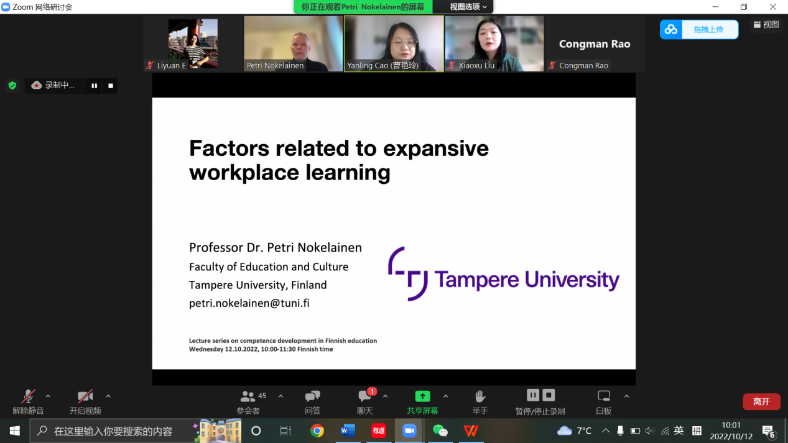The width and height of the screenshot is (788, 443).
Task: Click the Pause/Stop Recording control
Action: 540,401
